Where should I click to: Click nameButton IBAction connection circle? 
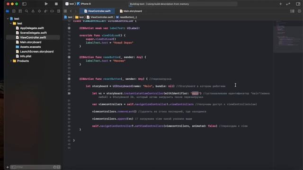pos(69,57)
